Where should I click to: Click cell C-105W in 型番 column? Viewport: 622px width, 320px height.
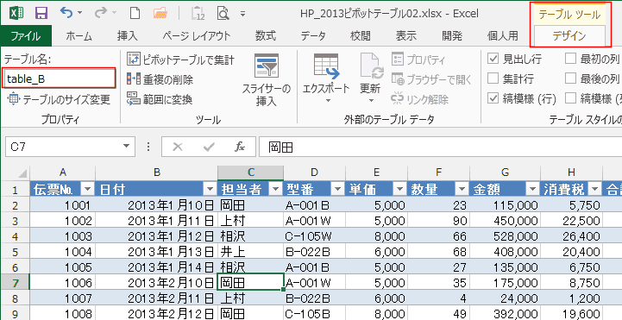coord(314,236)
